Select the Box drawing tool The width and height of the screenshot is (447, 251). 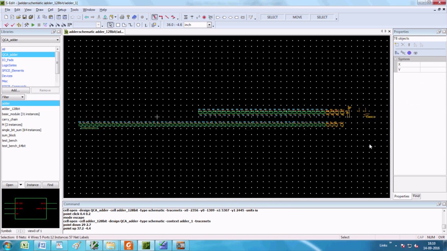pyautogui.click(x=118, y=25)
